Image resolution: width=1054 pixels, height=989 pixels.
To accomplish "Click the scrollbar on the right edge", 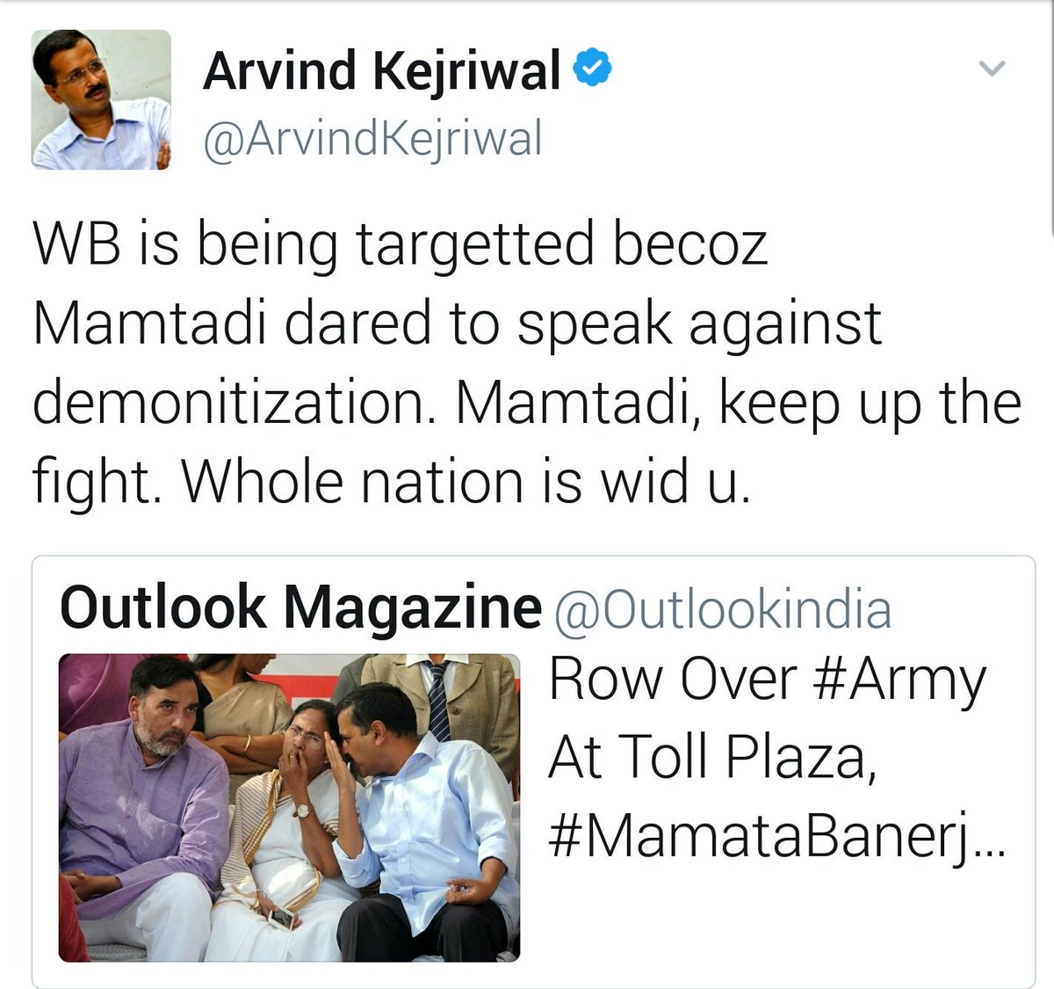I will click(1051, 119).
